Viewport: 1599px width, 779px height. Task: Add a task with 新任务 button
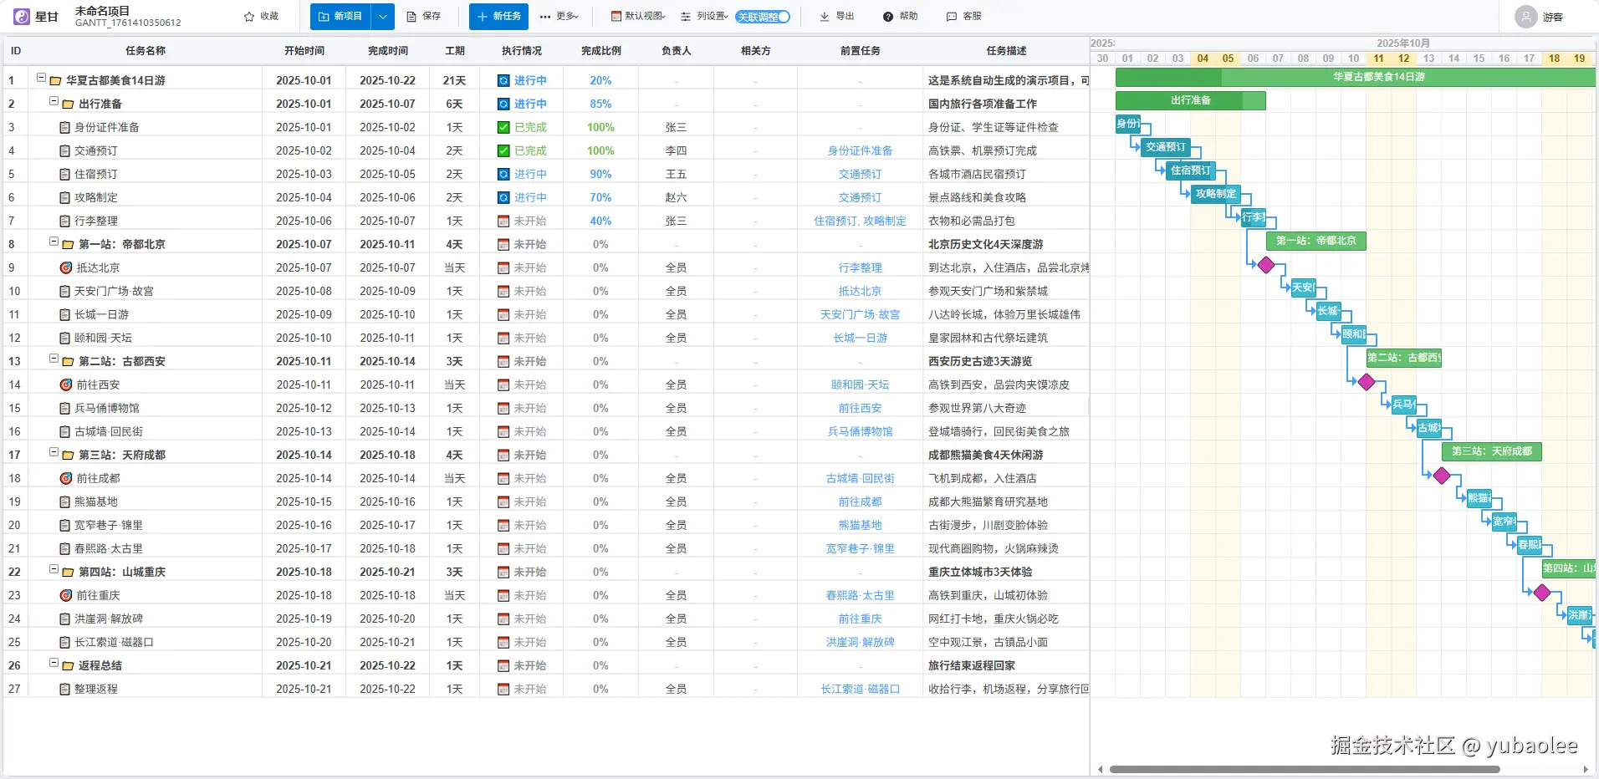point(498,17)
